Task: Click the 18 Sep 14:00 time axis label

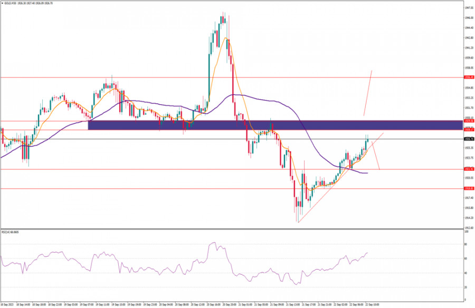Action: (23, 305)
